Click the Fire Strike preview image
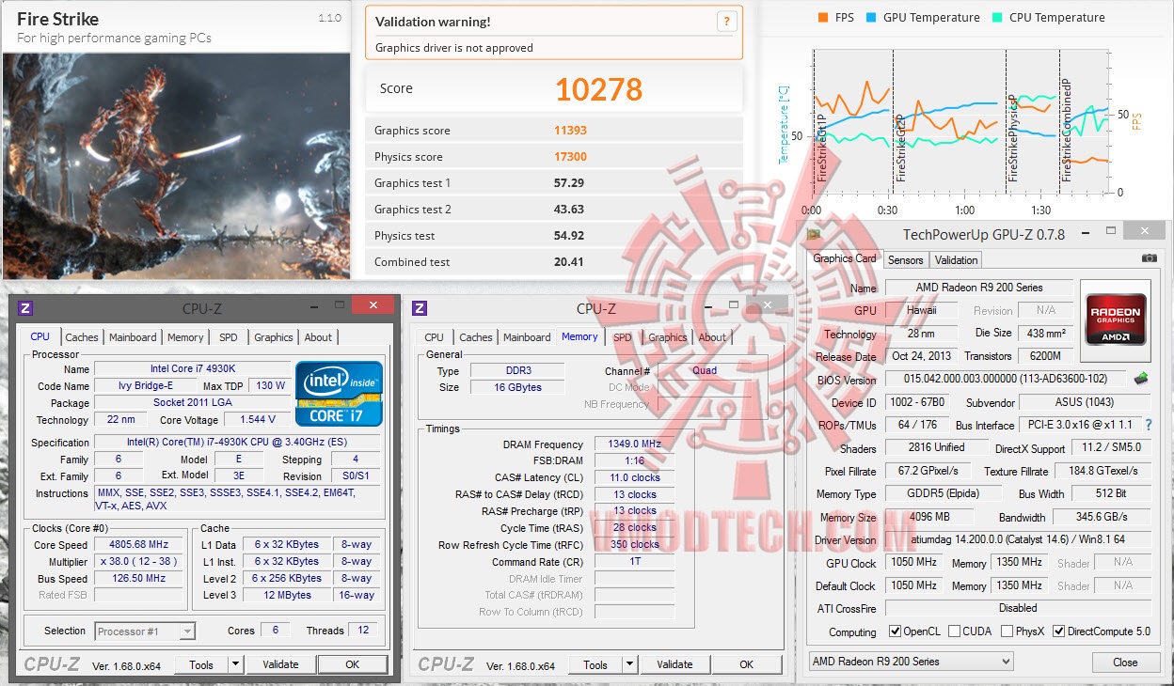 pyautogui.click(x=176, y=166)
